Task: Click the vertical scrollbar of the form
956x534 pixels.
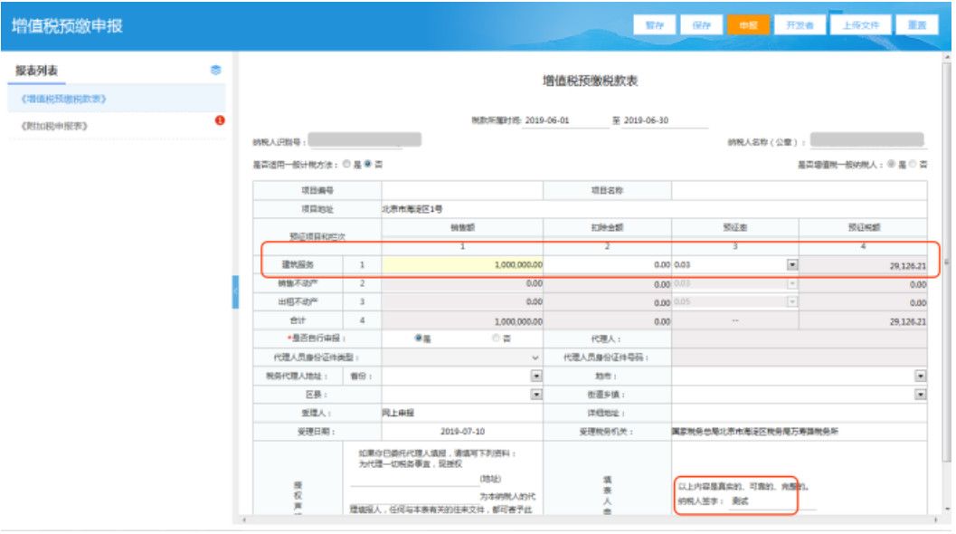Action: pos(946,262)
